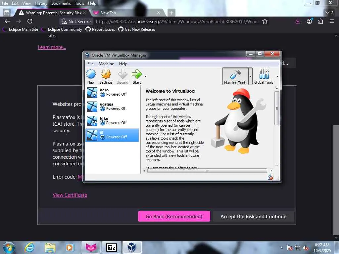This screenshot has height=254, width=339.
Task: Expand the Global Tools dropdown arrow
Action: point(277,76)
